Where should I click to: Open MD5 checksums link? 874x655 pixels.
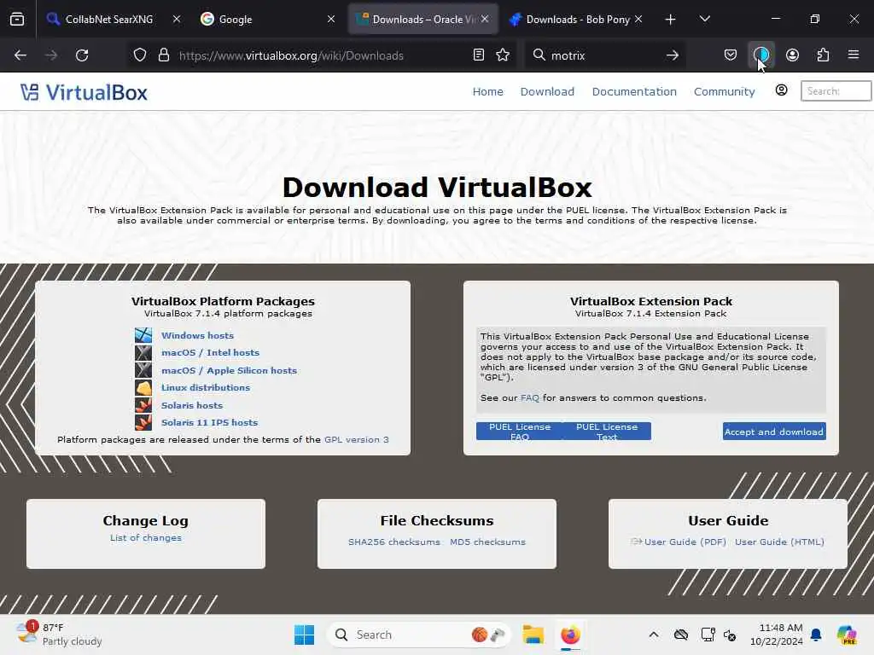pyautogui.click(x=487, y=542)
